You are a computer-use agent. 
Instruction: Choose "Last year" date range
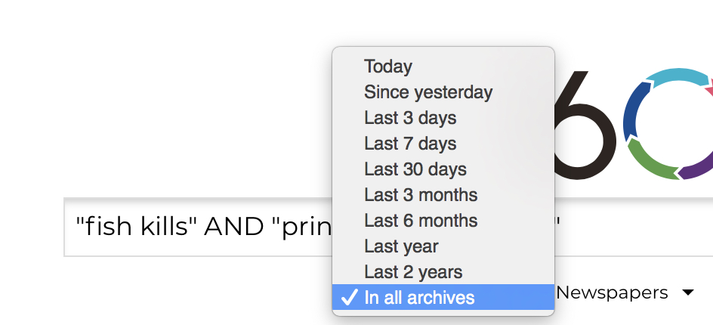point(401,246)
